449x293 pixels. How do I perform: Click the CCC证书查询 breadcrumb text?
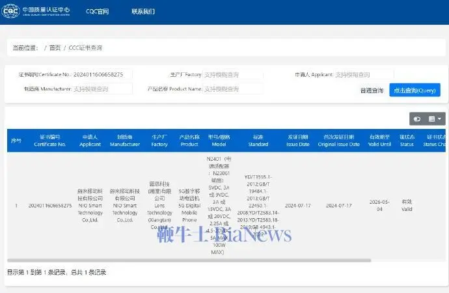click(85, 48)
